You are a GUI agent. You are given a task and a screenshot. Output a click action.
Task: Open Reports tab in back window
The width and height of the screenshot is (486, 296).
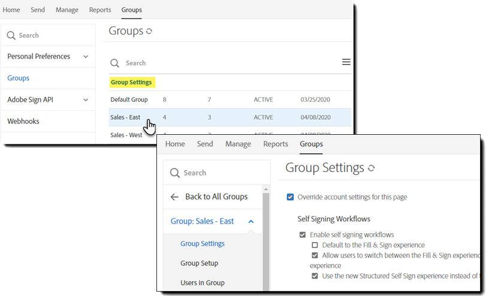click(100, 10)
